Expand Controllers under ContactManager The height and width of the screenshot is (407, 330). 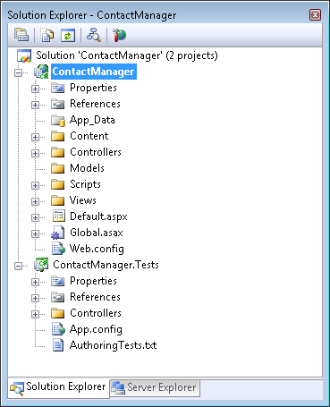pos(35,153)
